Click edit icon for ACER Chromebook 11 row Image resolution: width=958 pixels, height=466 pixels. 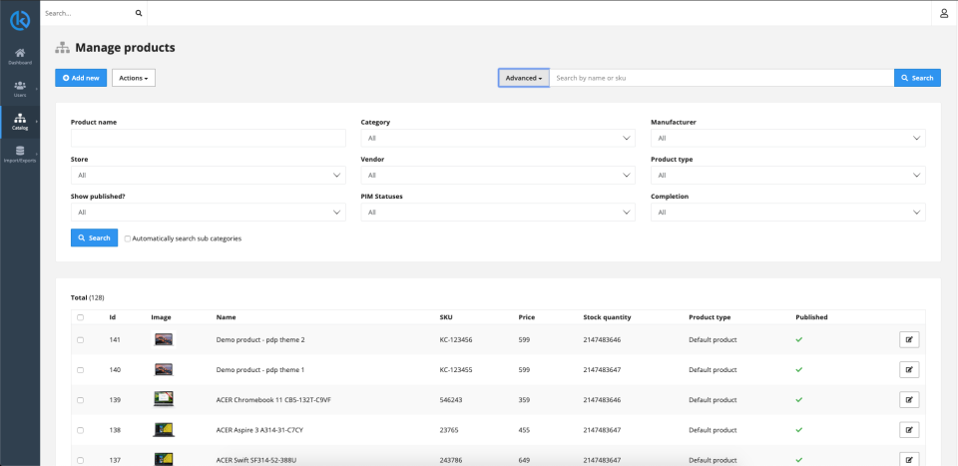pos(909,399)
